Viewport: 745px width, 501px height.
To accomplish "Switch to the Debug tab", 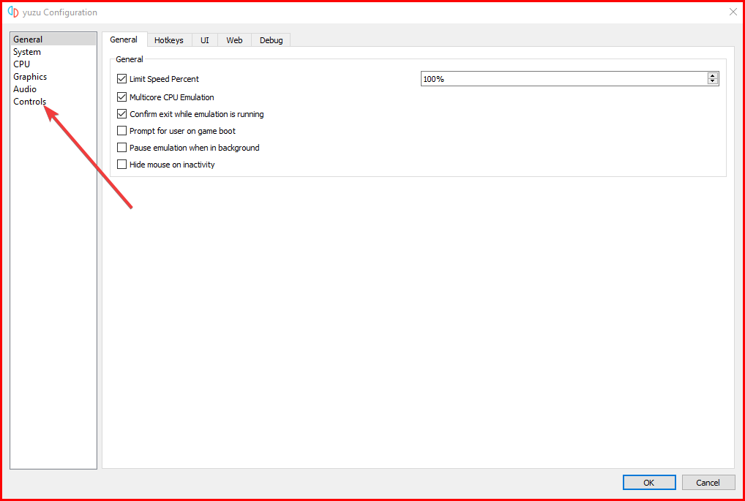I will (x=271, y=40).
